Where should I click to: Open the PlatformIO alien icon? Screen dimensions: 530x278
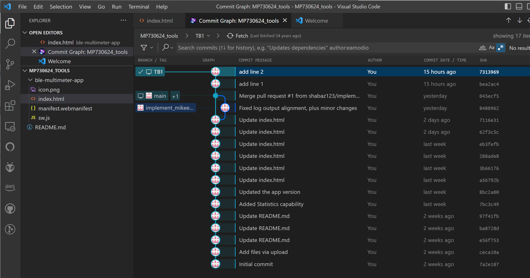click(x=10, y=167)
